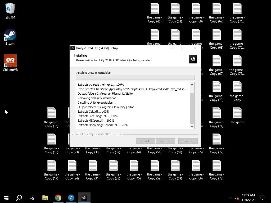
Task: Select 'the game - Copy' file without number
Action: pyautogui.click(x=237, y=91)
